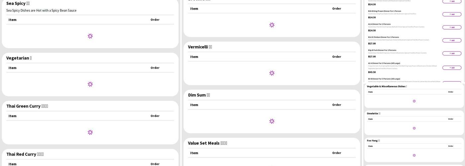The width and height of the screenshot is (465, 166).
Task: Click the Dim Sum section loading spinner
Action: pyautogui.click(x=272, y=121)
